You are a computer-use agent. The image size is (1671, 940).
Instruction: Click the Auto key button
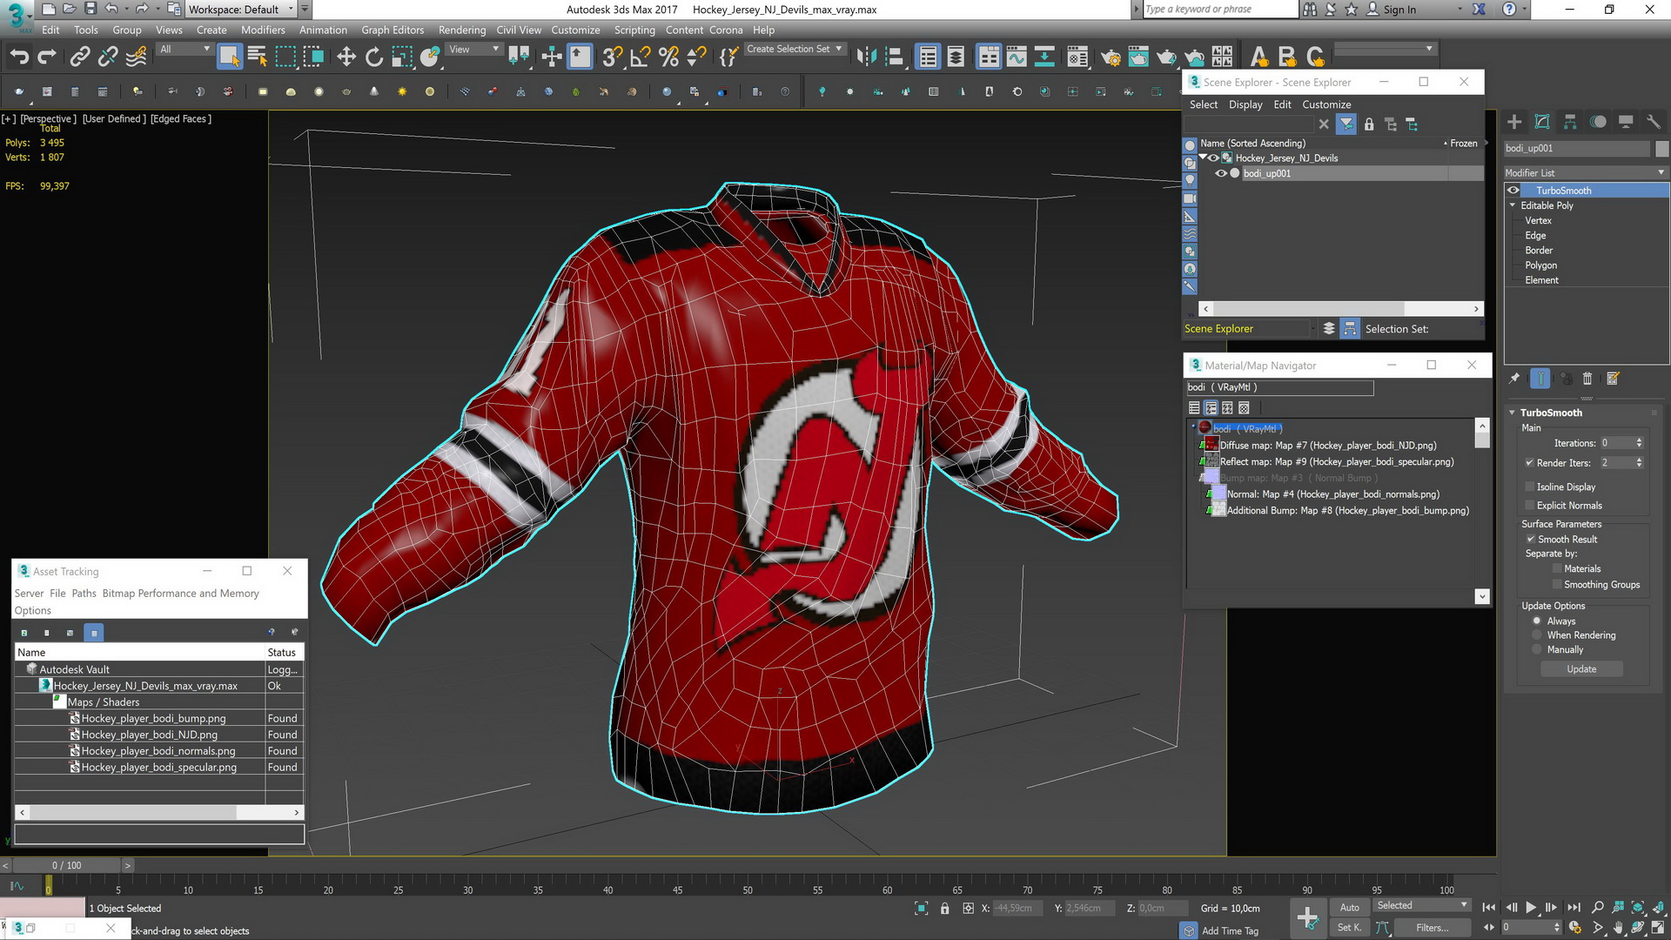[1349, 907]
